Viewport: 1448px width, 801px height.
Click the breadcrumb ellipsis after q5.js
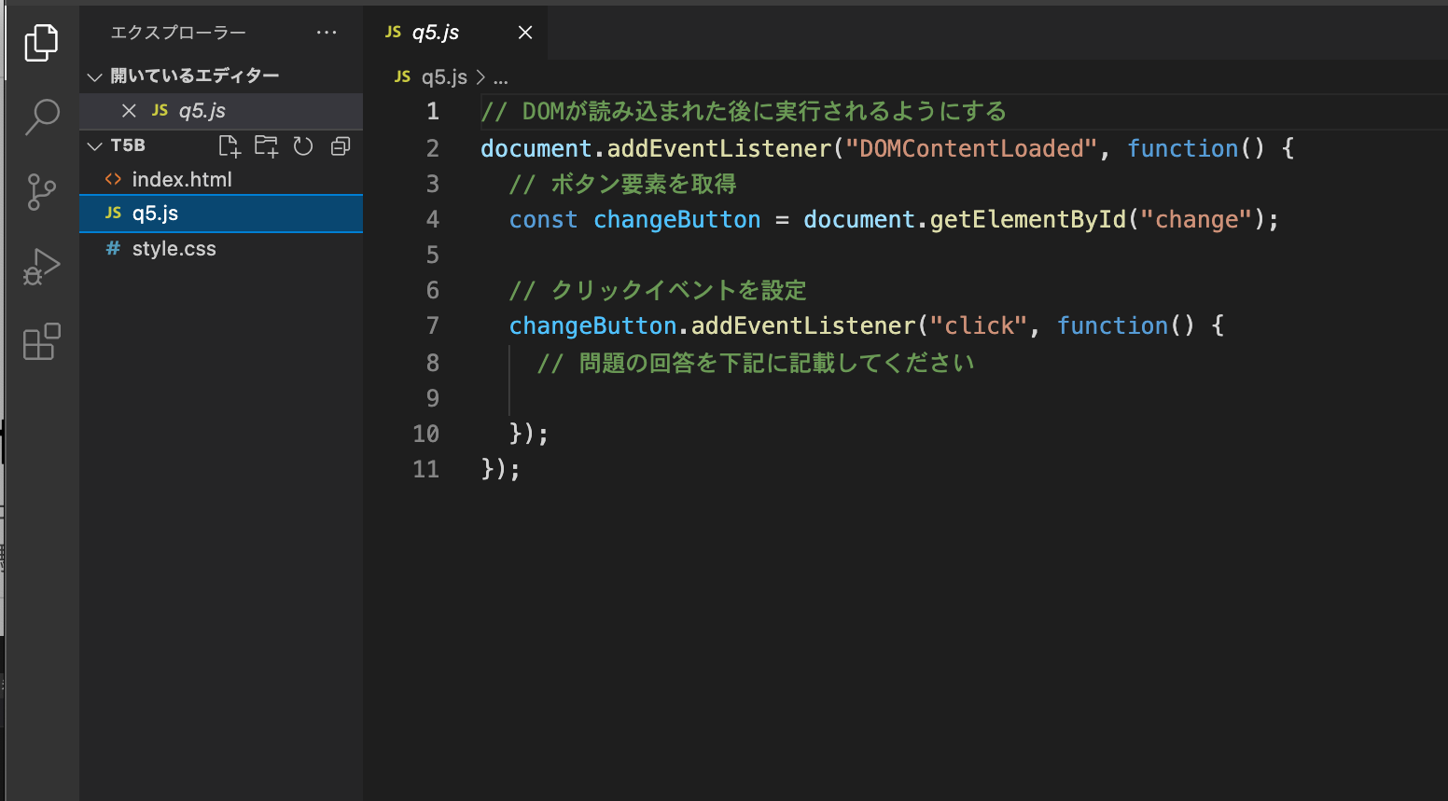[x=501, y=78]
